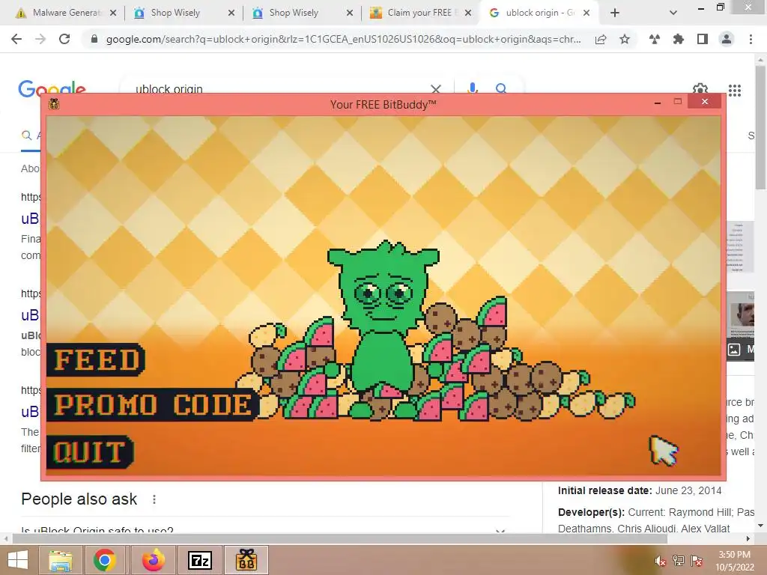The image size is (767, 575).
Task: Start voice search with microphone icon
Action: pos(473,88)
